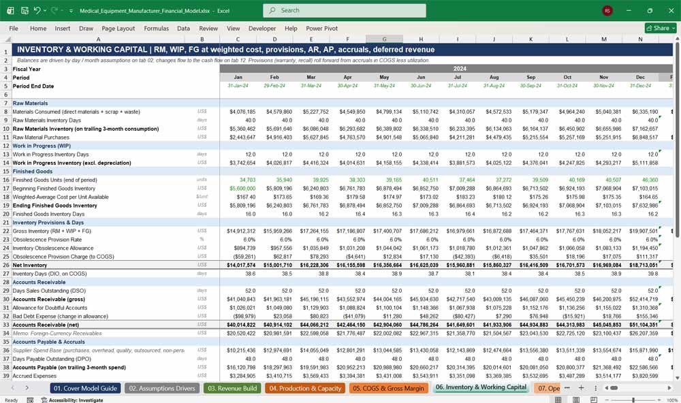
Task: Open the Undo history dropdown arrow
Action: (45, 11)
